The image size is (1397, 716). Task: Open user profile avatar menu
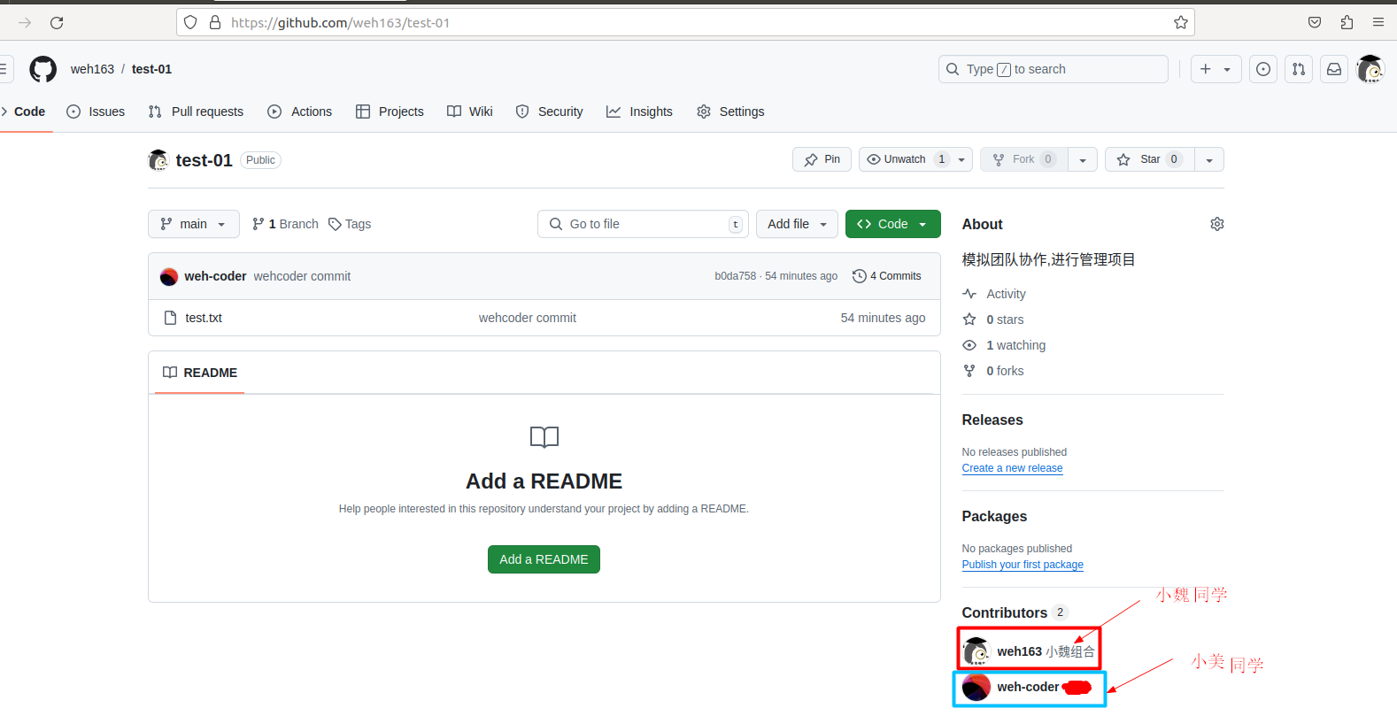(x=1370, y=69)
